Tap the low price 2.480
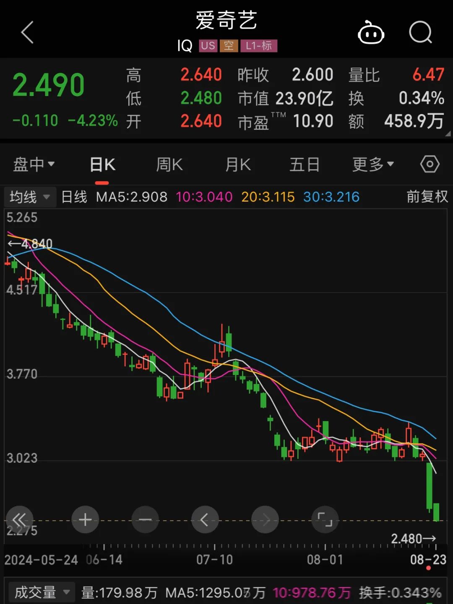Viewport: 453px width, 604px height. [201, 98]
